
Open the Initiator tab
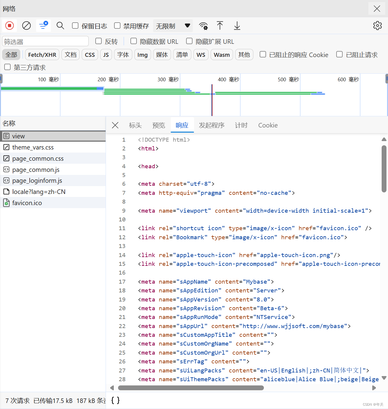click(212, 125)
